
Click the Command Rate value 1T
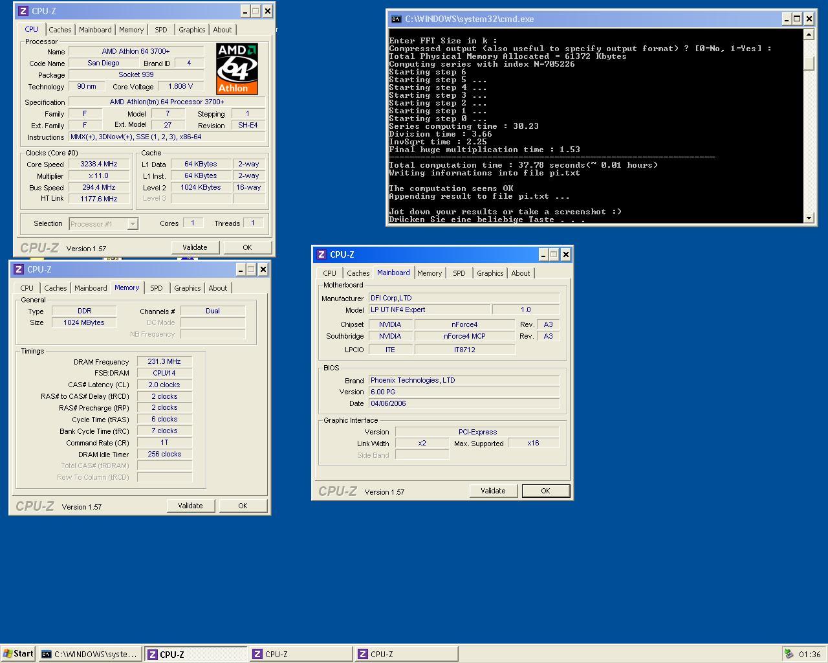(164, 443)
